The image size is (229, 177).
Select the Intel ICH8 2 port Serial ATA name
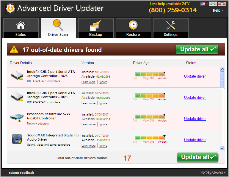point(51,74)
